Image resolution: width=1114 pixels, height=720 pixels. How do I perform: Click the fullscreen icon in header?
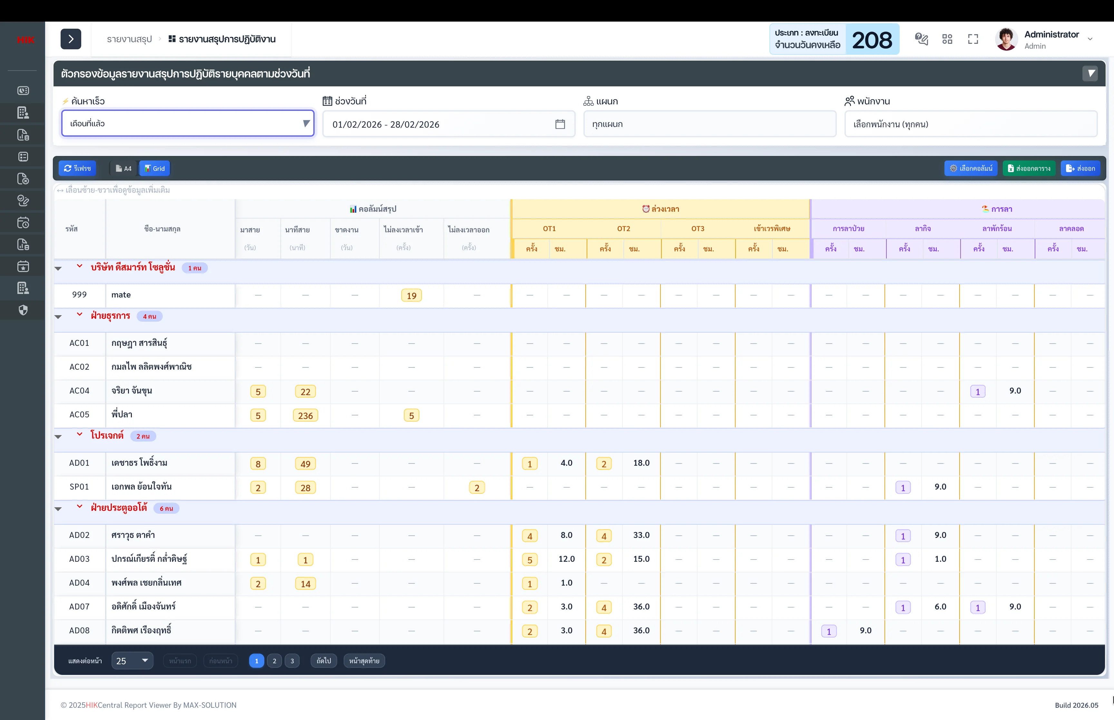973,39
